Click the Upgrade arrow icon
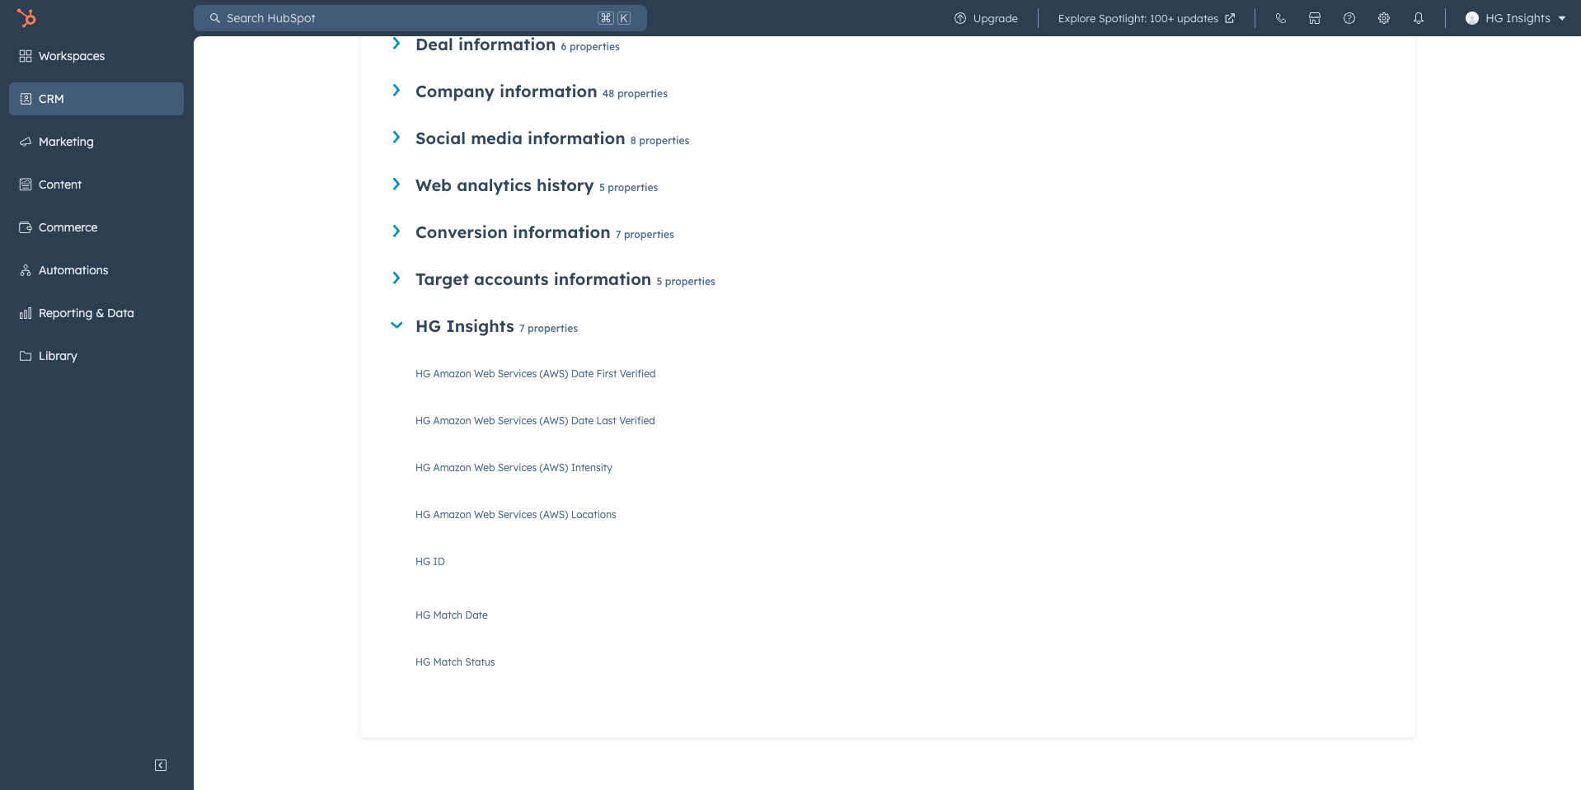Image resolution: width=1581 pixels, height=790 pixels. click(960, 18)
